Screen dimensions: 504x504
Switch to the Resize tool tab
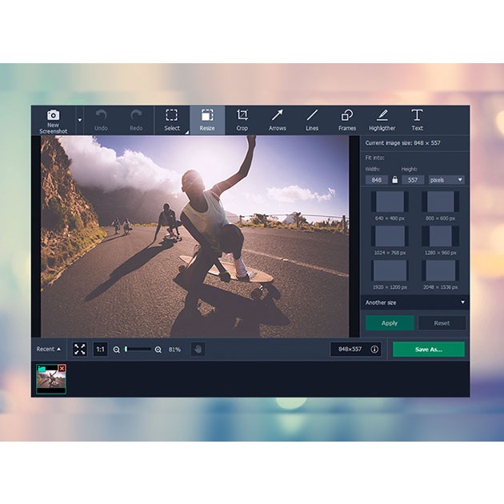click(207, 119)
